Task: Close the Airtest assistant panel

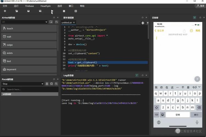Action: click(x=58, y=18)
